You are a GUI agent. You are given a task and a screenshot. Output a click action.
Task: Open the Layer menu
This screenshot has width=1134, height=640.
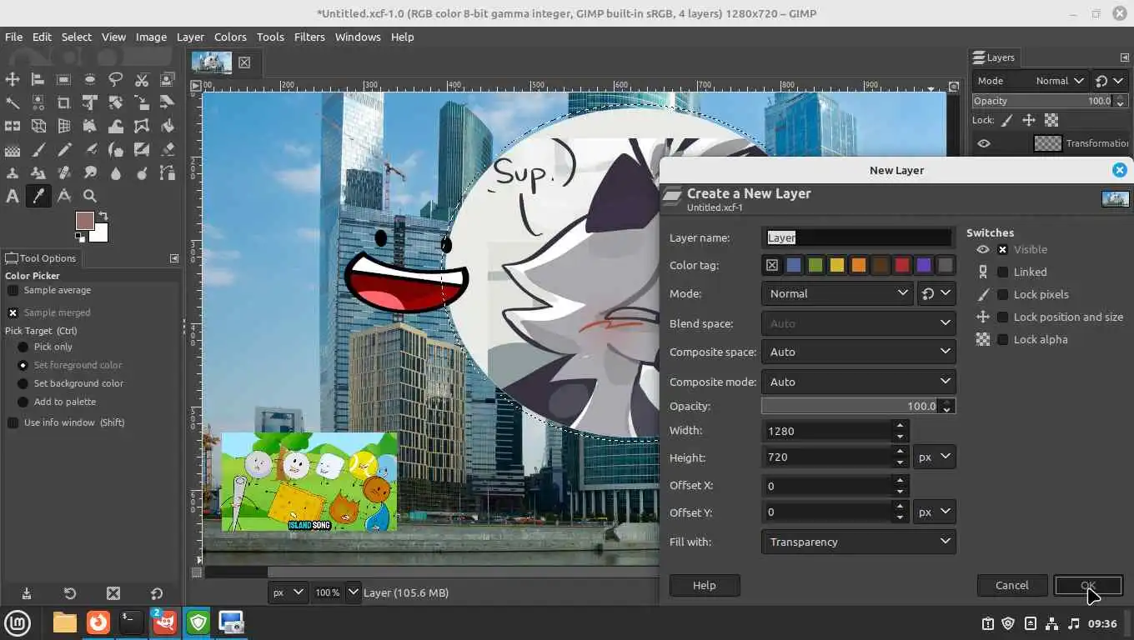point(190,37)
